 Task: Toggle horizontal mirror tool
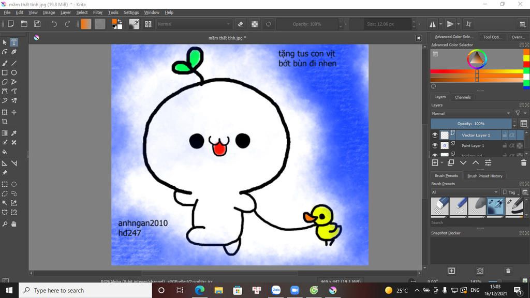[433, 24]
